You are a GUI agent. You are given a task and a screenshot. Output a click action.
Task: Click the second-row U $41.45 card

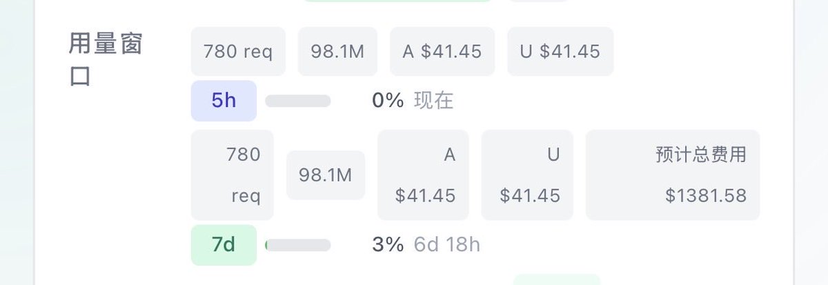(527, 175)
